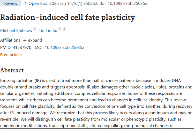Click the article title heading
This screenshot has height=129, width=194.
68,17
